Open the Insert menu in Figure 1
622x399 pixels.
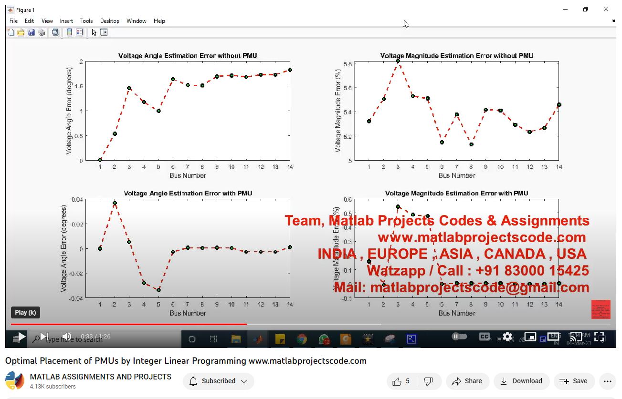click(66, 21)
